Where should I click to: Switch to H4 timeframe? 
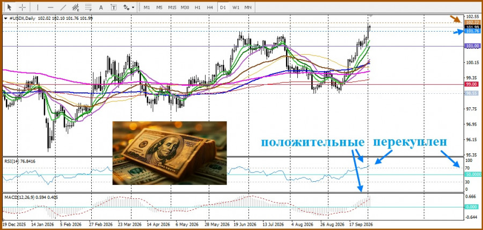(210, 7)
